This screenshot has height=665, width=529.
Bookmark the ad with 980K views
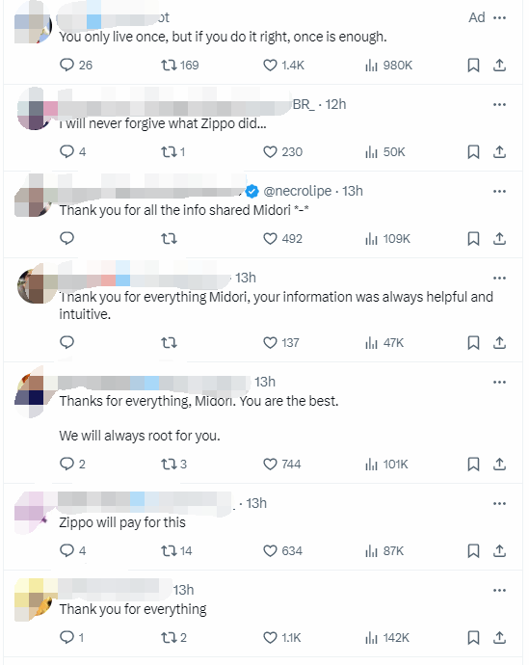tap(473, 65)
